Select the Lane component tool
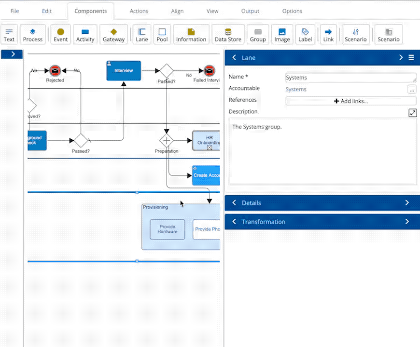420x347 pixels. click(x=142, y=35)
